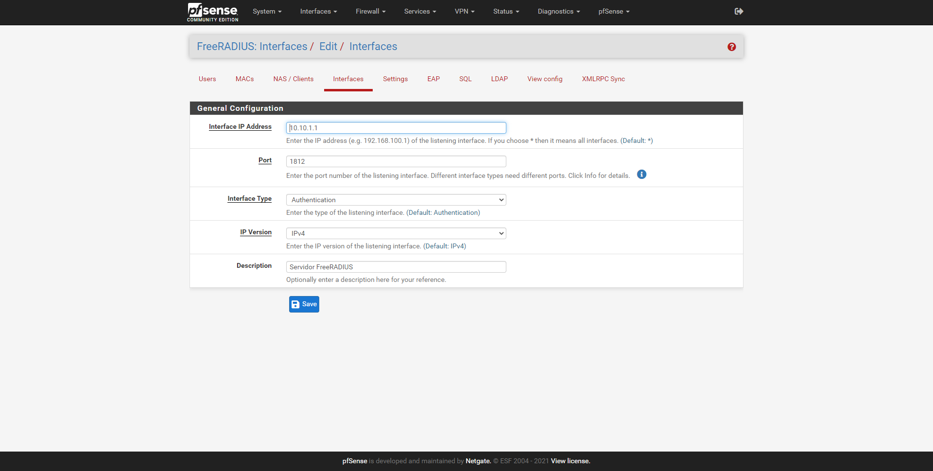
Task: Open the Netgate link in footer
Action: [478, 461]
